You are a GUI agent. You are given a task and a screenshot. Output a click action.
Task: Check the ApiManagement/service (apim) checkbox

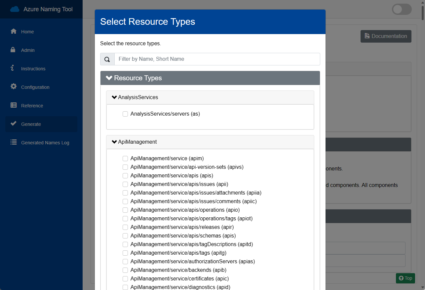click(x=125, y=159)
